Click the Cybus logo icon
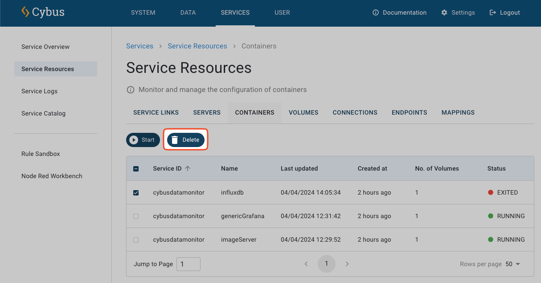 25,12
